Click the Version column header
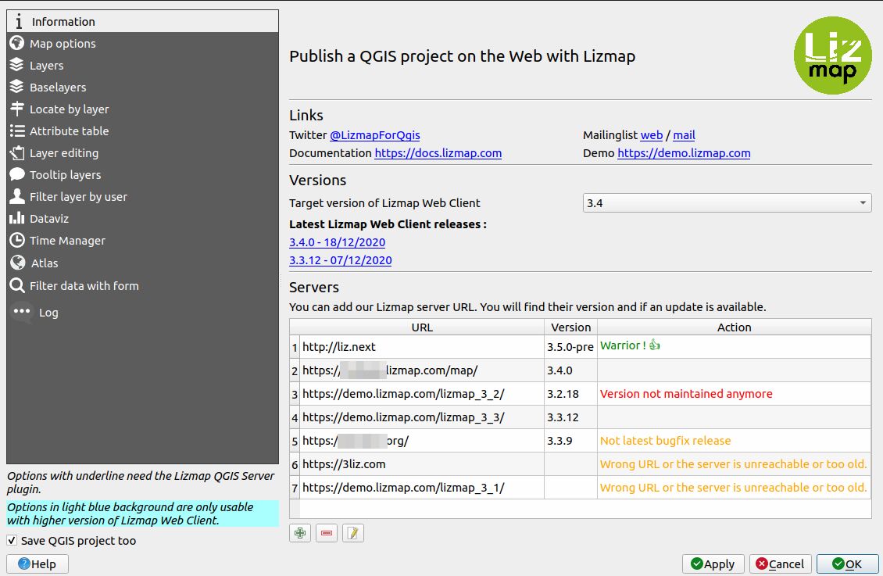Screen dimensions: 883x576 [x=570, y=327]
